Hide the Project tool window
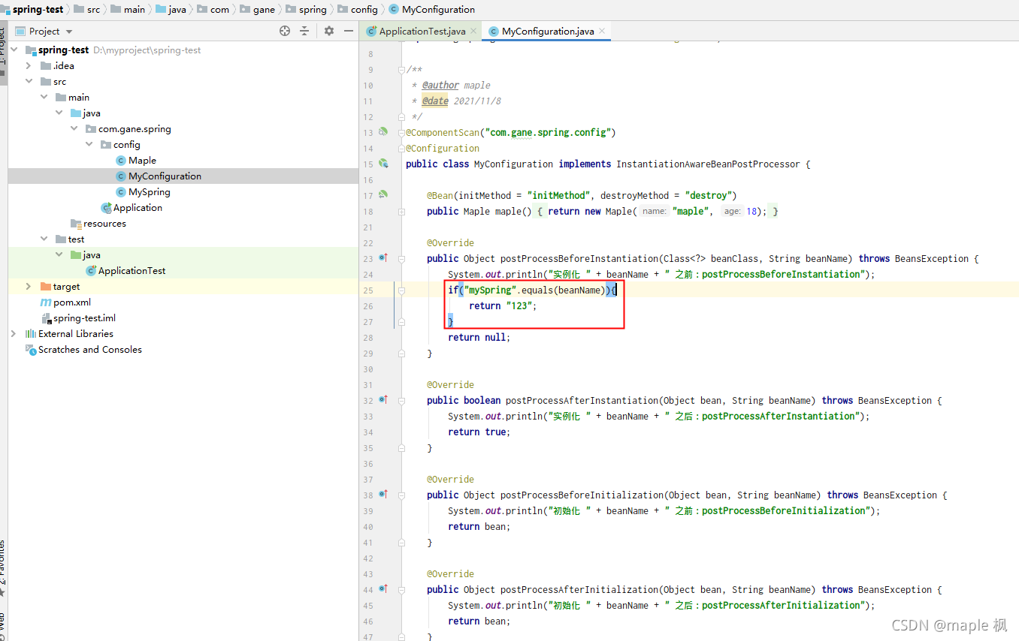 pyautogui.click(x=349, y=31)
